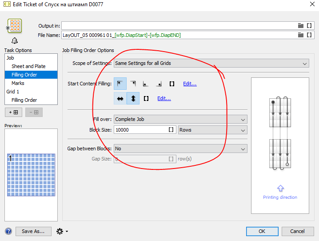Image resolution: width=319 pixels, height=241 pixels.
Task: Insert variable in Output in field
Action: (x=309, y=26)
